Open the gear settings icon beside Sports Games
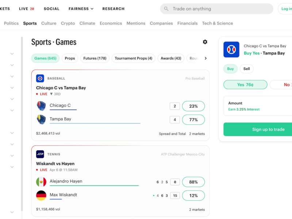The height and width of the screenshot is (219, 292). [205, 42]
